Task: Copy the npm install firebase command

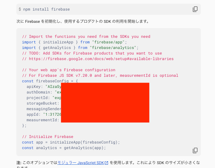Action: (195, 9)
